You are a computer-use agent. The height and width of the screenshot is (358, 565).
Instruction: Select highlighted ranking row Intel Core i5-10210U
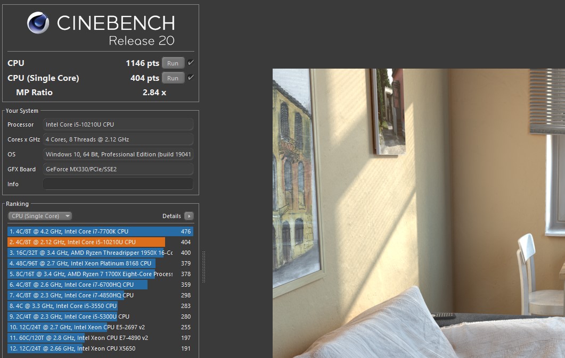100,242
